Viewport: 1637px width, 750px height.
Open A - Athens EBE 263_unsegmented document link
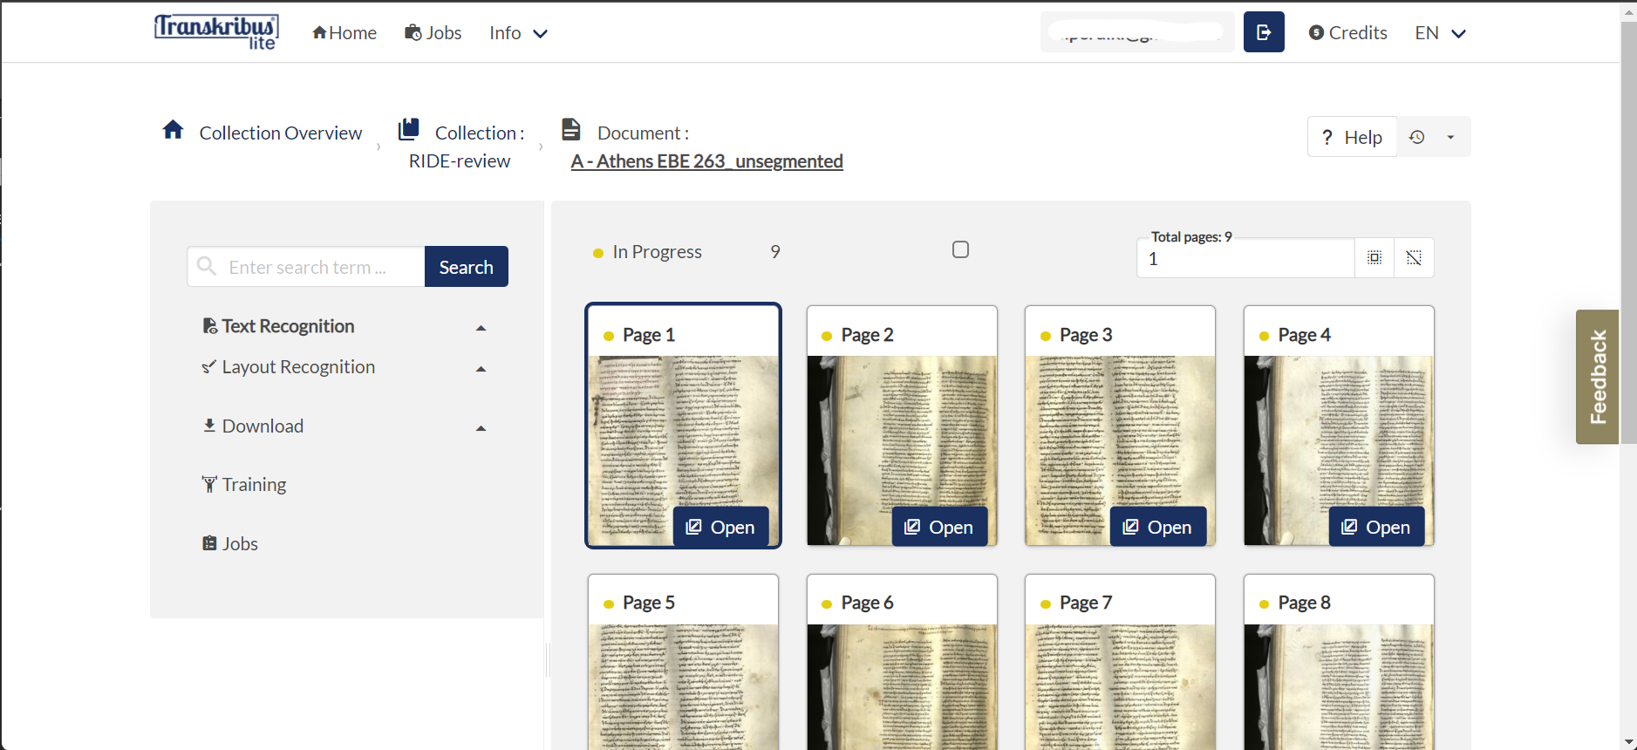point(706,161)
